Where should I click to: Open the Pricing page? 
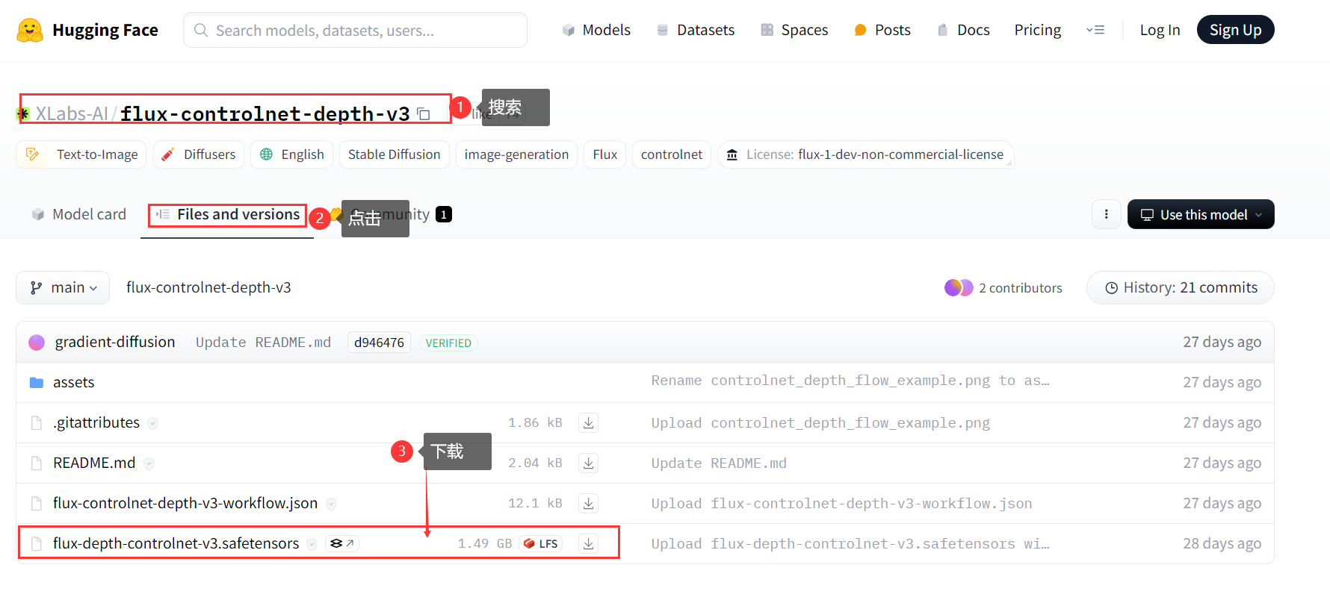point(1038,30)
